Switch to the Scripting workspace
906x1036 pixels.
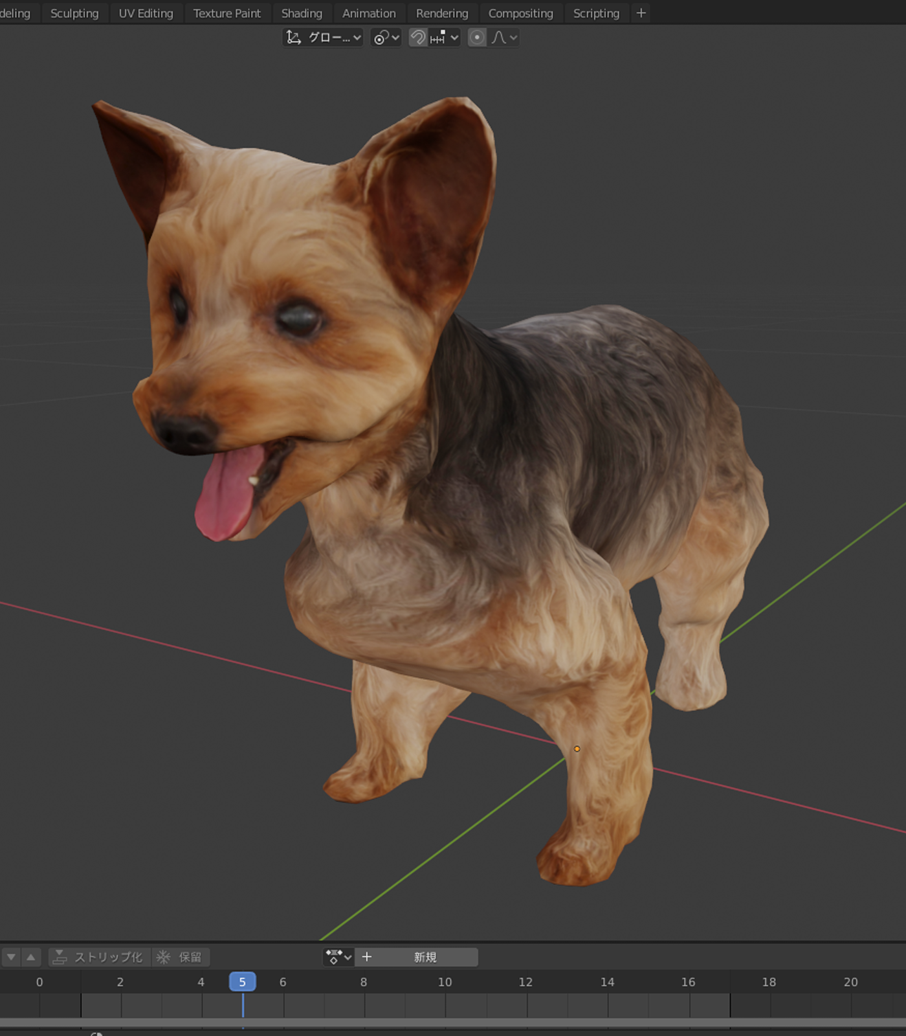pos(596,13)
